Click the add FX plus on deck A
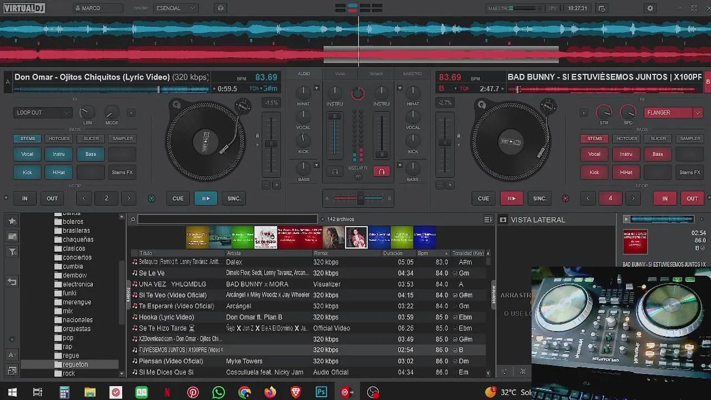 pyautogui.click(x=131, y=113)
